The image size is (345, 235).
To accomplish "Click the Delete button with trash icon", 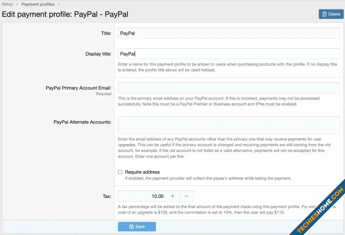I will click(331, 14).
